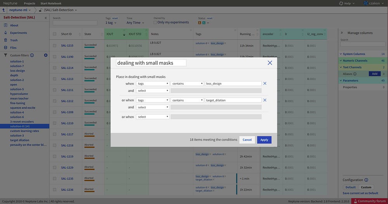The width and height of the screenshot is (388, 204).
Task: Open Files via the database icon
Action: click(x=5, y=47)
